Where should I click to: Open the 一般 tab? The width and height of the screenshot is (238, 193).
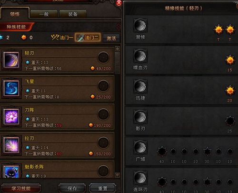[x=44, y=14]
